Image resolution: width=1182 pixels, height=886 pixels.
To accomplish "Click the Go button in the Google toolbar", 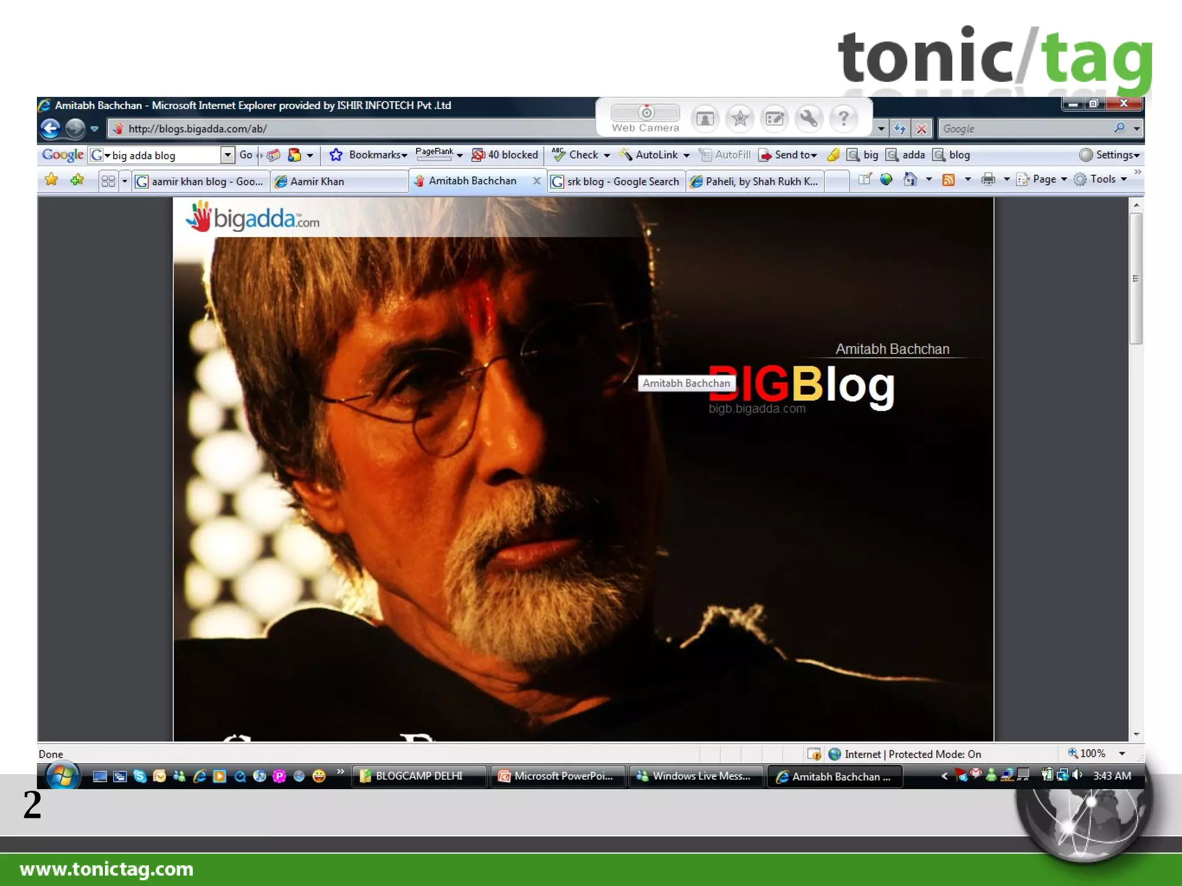I will click(246, 155).
